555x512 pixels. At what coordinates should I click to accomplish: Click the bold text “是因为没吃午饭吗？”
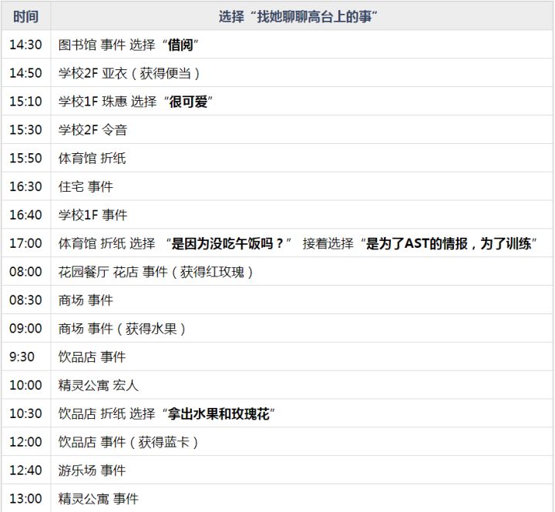coord(228,243)
